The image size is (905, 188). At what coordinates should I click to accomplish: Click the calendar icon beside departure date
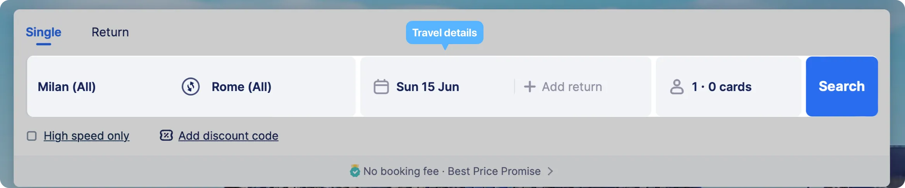381,87
